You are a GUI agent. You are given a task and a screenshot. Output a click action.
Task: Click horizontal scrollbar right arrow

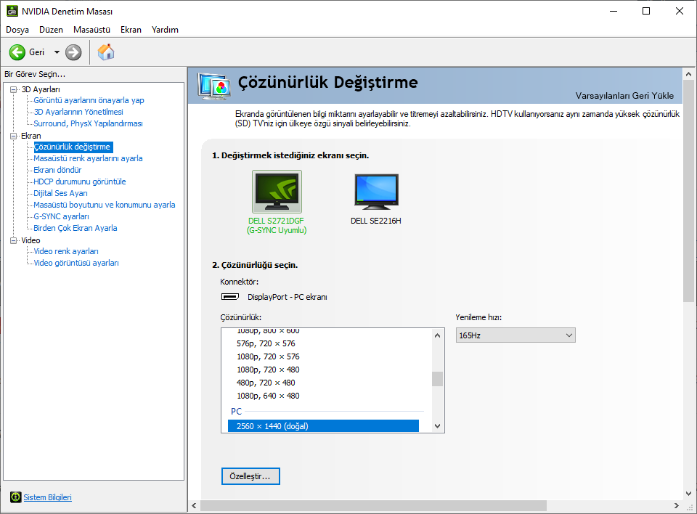tap(677, 505)
